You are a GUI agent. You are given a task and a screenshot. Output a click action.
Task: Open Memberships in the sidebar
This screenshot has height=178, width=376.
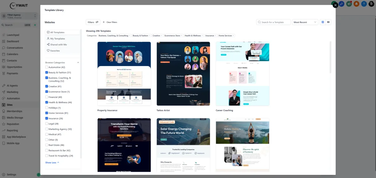pos(14,111)
